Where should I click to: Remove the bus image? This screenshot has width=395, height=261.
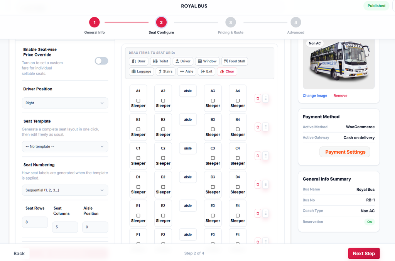click(340, 96)
